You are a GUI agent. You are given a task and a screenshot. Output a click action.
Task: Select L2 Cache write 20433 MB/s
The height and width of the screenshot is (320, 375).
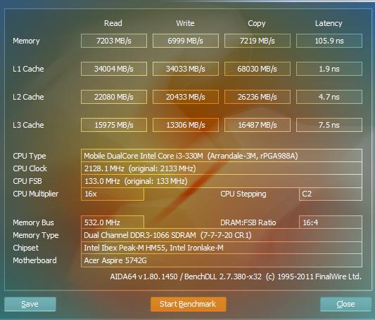186,97
